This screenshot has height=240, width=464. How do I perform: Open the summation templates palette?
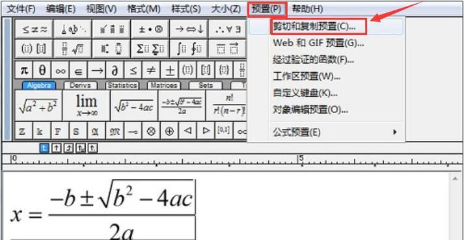(150, 48)
